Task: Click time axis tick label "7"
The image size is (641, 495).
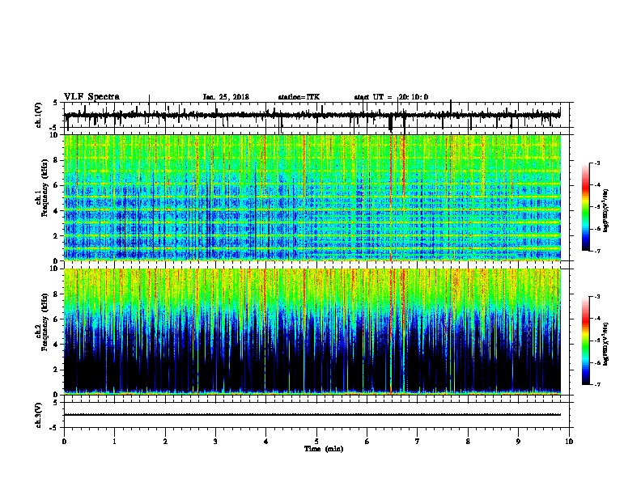Action: [418, 442]
